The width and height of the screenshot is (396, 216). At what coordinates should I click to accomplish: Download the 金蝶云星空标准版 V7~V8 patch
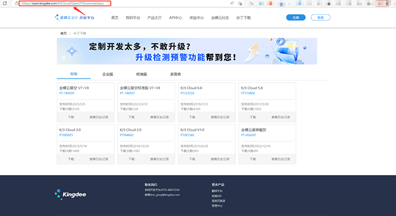click(x=132, y=117)
